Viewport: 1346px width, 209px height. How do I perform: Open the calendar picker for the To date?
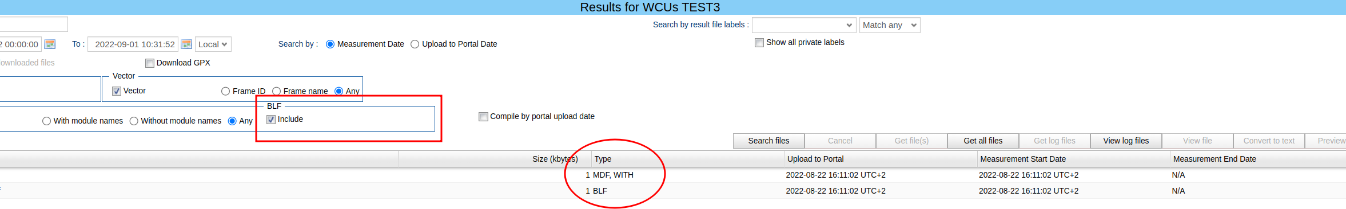tap(186, 44)
